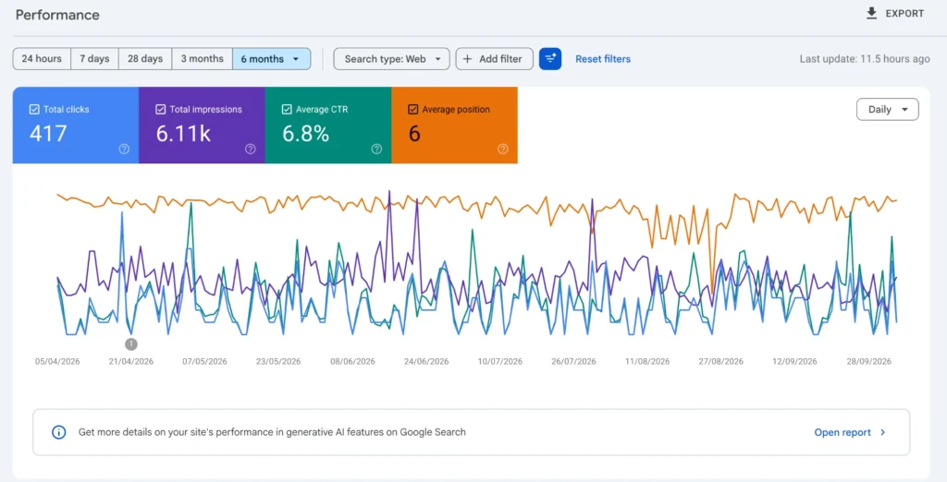The image size is (947, 482).
Task: Click the Performance page heading
Action: pyautogui.click(x=57, y=15)
